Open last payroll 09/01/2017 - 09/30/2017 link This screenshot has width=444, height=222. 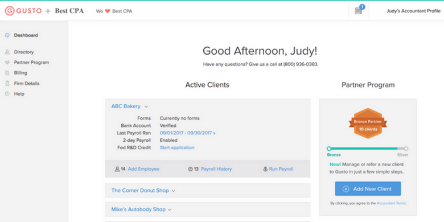coord(187,133)
